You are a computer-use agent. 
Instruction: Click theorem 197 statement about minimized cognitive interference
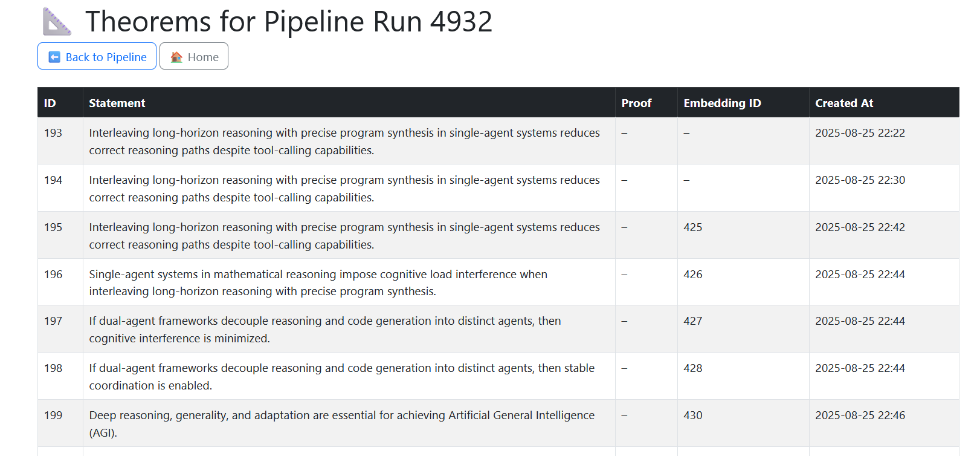[324, 330]
